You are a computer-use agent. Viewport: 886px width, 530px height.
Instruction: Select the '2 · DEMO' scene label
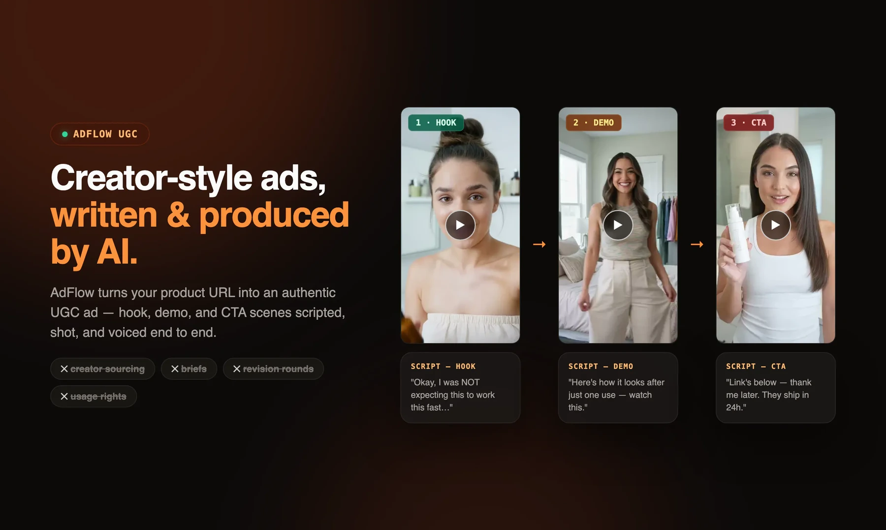pyautogui.click(x=594, y=123)
